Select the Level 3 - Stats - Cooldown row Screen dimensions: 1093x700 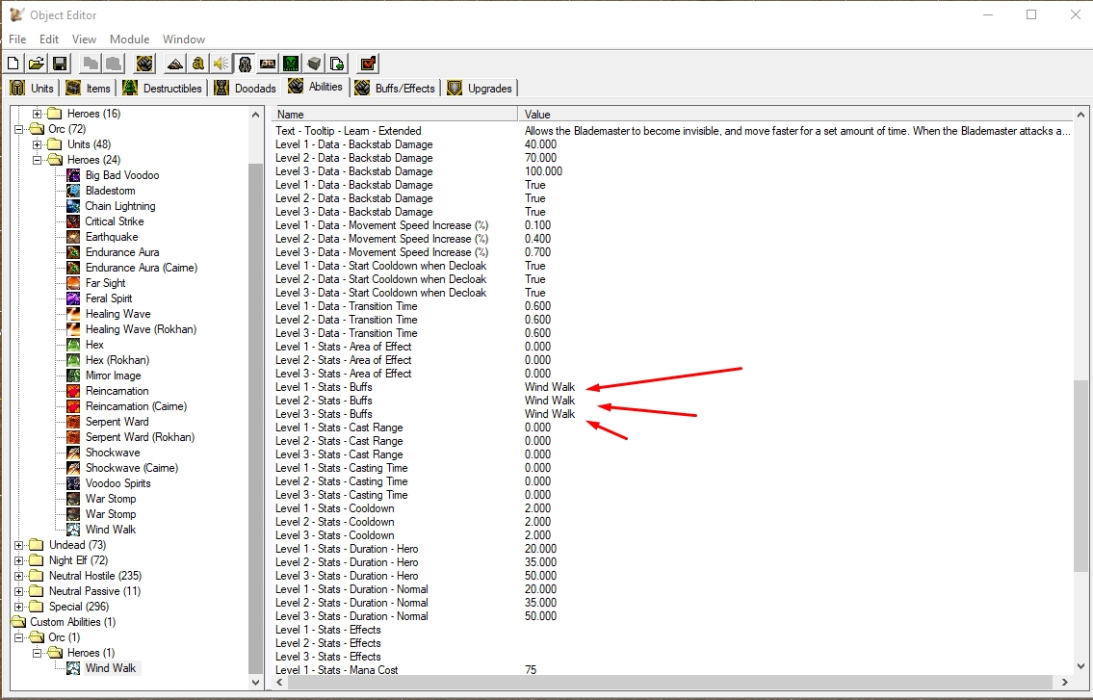672,535
